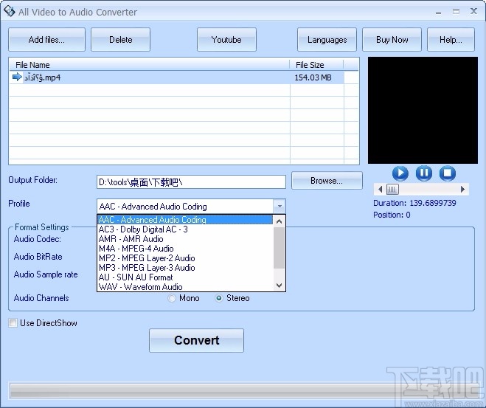Click profile list scroll up arrow

point(279,221)
